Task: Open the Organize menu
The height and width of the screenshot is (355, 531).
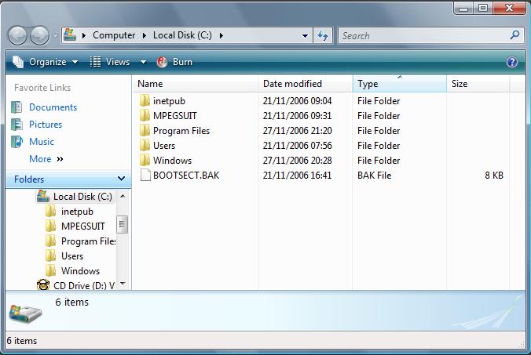Action: tap(45, 62)
